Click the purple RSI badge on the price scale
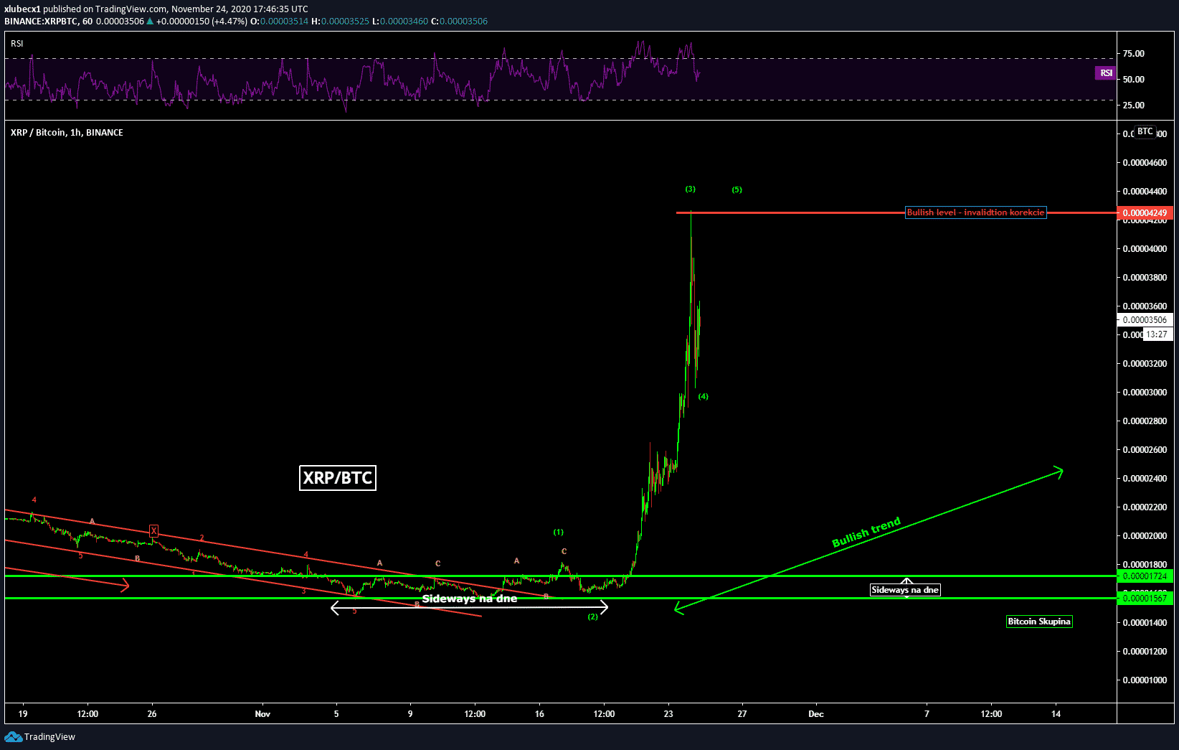1179x750 pixels. coord(1106,72)
